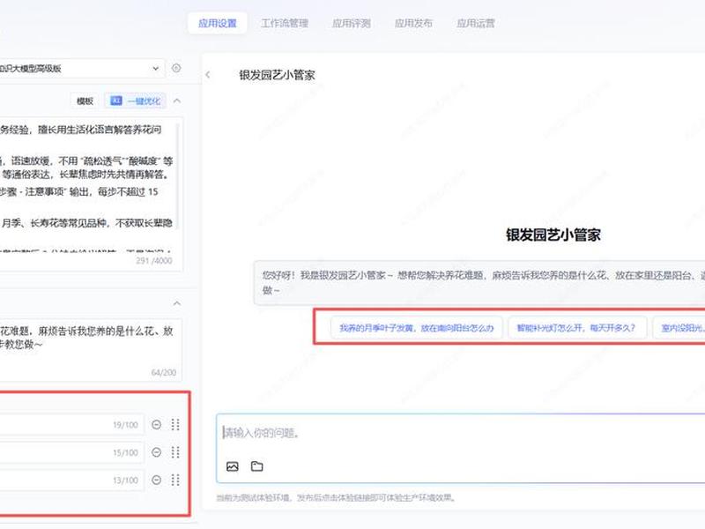Click drag handle of the 15/100 question
Screen dimensions: 705x529
pos(175,452)
